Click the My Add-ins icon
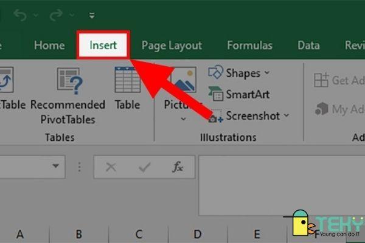The height and width of the screenshot is (243, 365). [322, 109]
